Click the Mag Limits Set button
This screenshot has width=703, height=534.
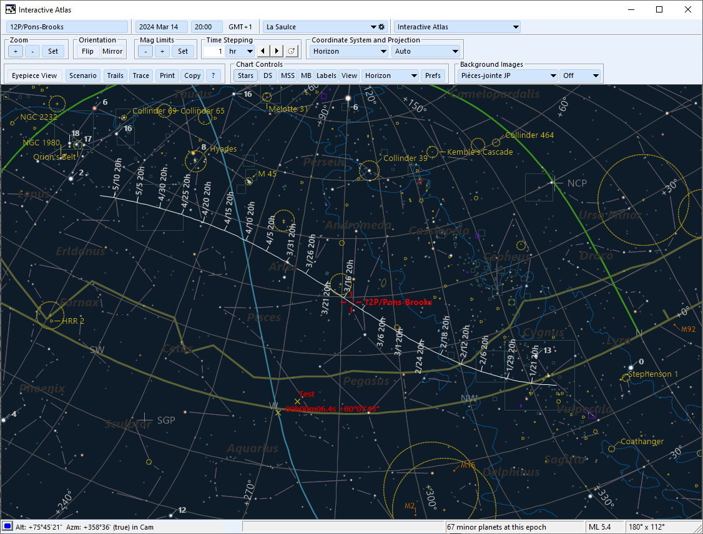pyautogui.click(x=183, y=51)
